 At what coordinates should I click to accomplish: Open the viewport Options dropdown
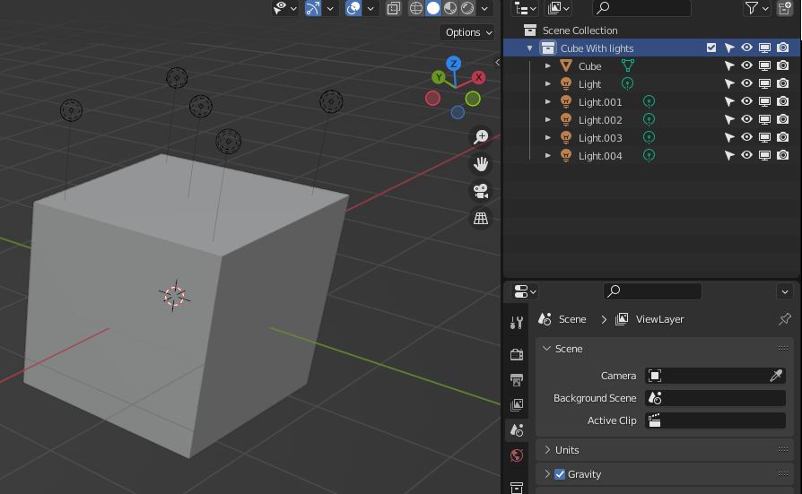pos(468,32)
